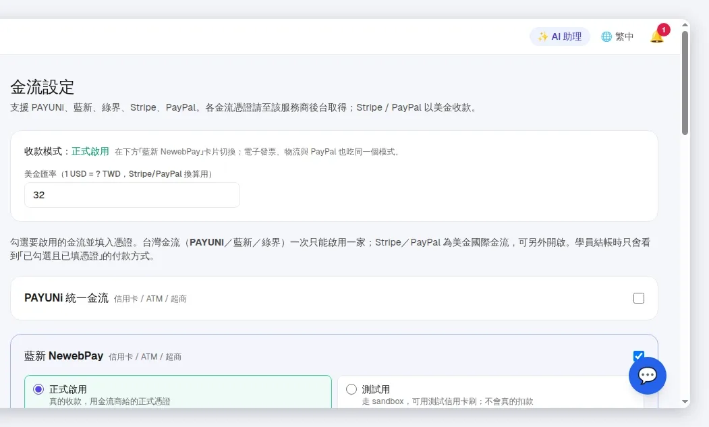Viewport: 709px width, 427px height.
Task: Enable the PAYUNi 統一金流 checkbox
Action: [x=638, y=298]
